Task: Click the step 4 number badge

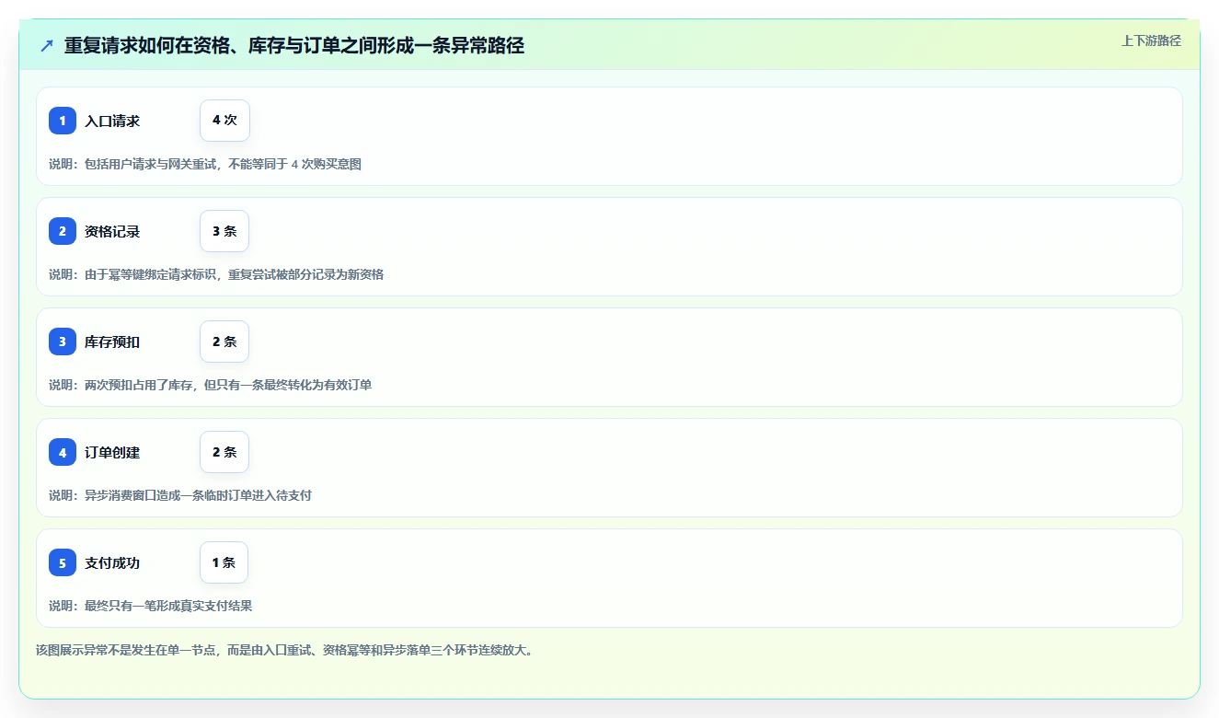Action: pos(63,452)
